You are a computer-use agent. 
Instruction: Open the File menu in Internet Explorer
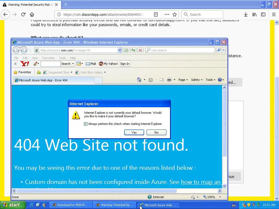point(16,58)
